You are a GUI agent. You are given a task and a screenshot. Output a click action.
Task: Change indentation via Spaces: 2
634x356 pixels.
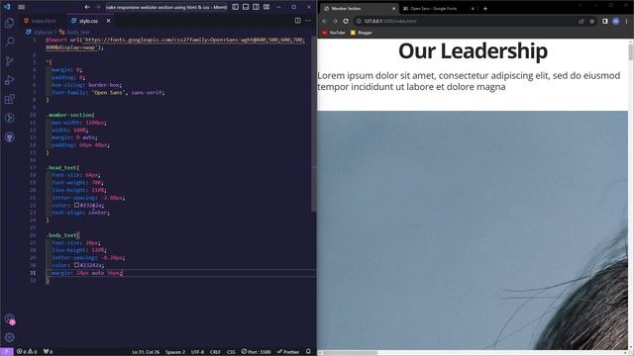(175, 352)
